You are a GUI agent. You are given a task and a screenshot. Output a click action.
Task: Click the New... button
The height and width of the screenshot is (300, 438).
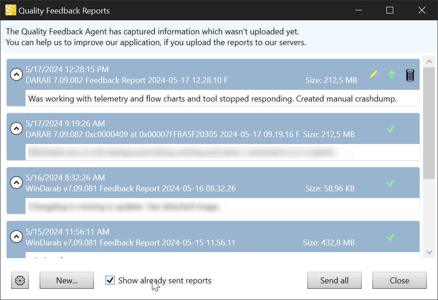(x=67, y=280)
